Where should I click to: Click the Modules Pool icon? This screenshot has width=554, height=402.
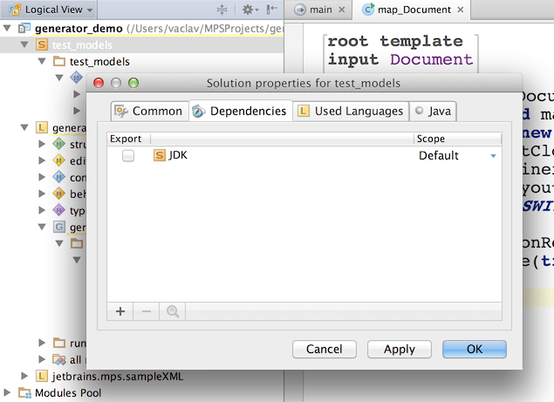tap(24, 392)
